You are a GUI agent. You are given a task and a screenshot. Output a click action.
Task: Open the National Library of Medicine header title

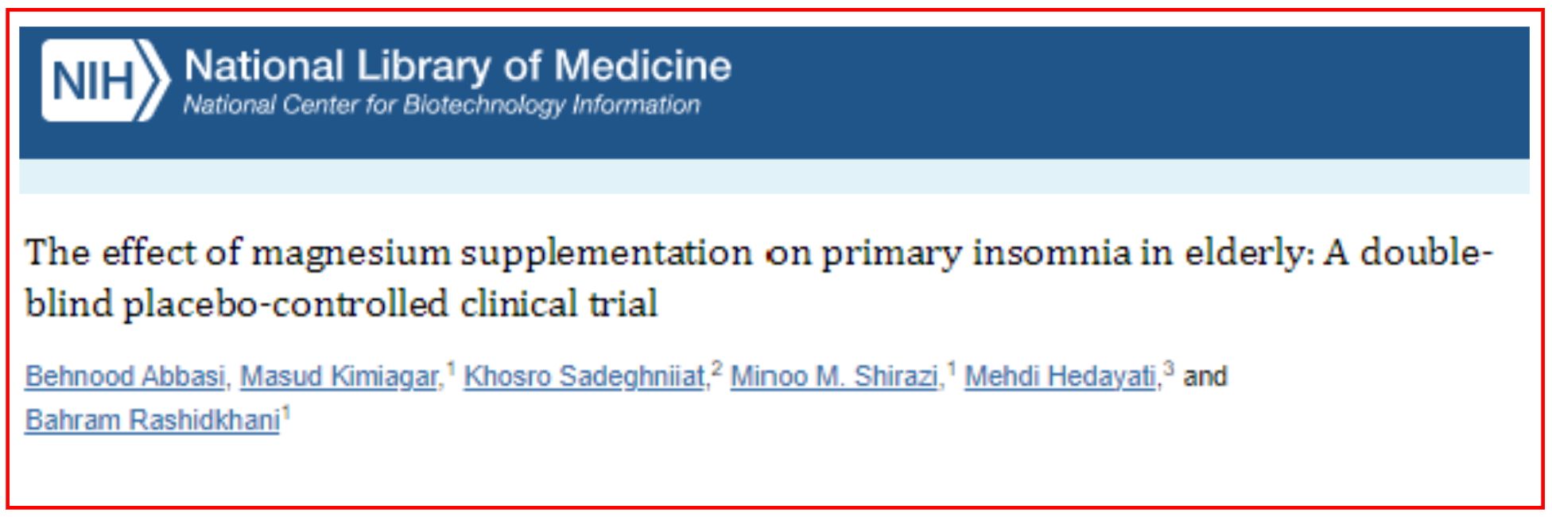pyautogui.click(x=457, y=65)
